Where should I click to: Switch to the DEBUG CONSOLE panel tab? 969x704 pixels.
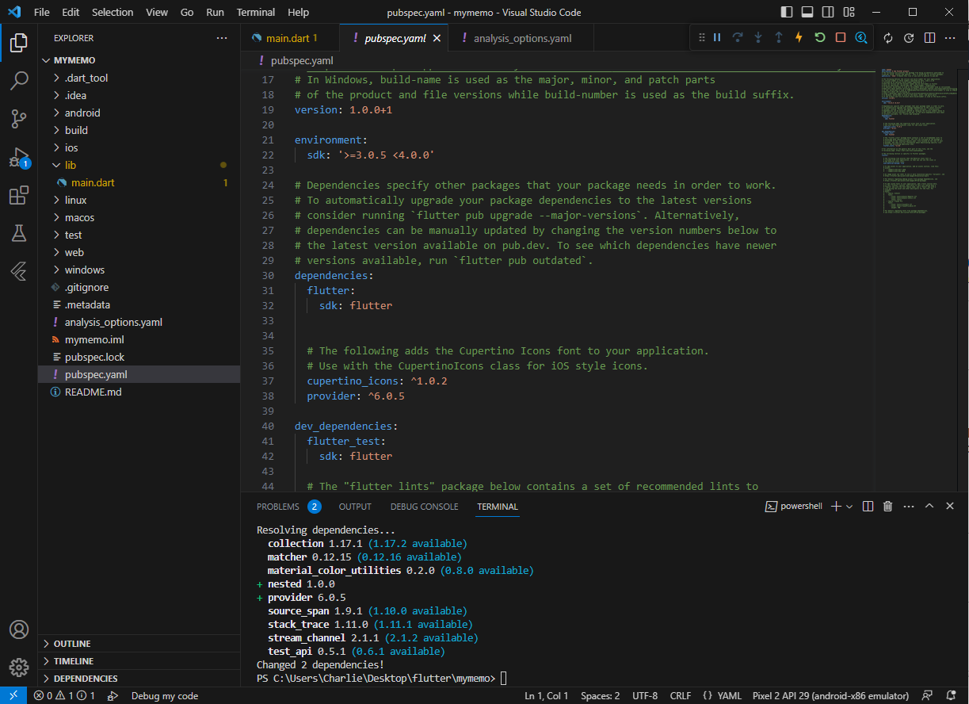click(424, 507)
